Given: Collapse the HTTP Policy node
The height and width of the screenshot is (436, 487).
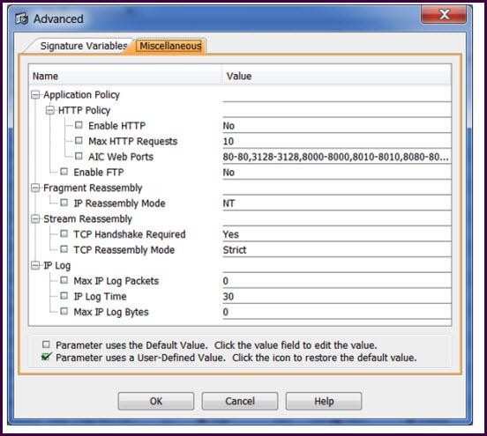Looking at the screenshot, I should (50, 110).
